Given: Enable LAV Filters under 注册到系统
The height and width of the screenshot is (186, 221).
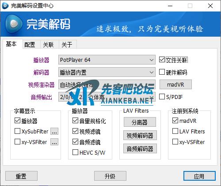Looking at the screenshot, I should tap(175, 131).
